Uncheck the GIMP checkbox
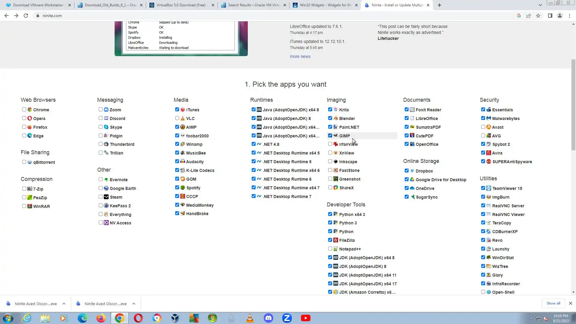The width and height of the screenshot is (576, 324). (x=330, y=136)
